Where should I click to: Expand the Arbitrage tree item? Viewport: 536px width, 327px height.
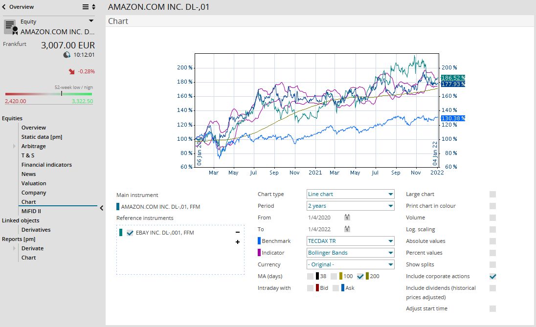(x=14, y=146)
